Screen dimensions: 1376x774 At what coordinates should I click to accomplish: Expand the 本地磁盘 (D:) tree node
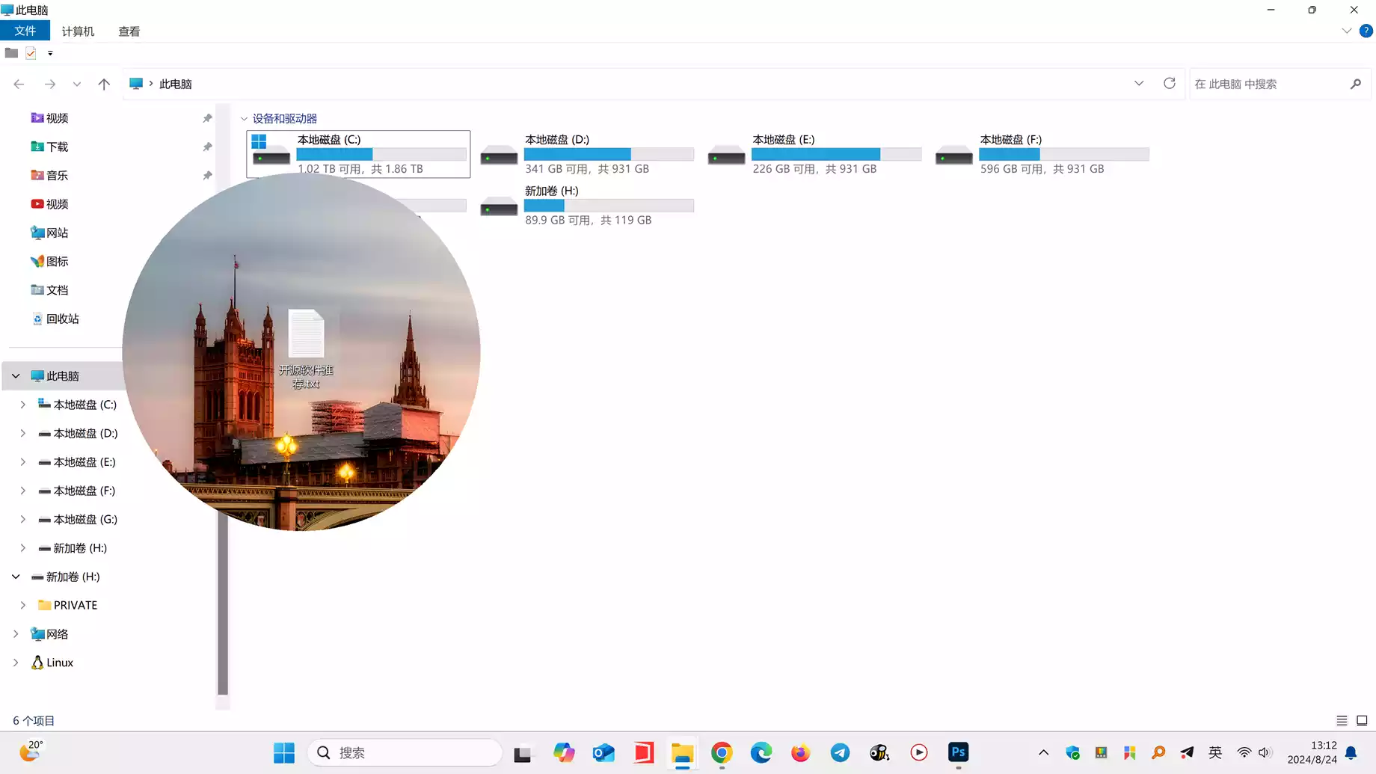[22, 433]
